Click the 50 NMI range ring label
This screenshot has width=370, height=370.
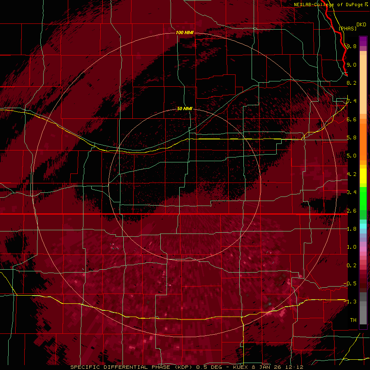[185, 109]
